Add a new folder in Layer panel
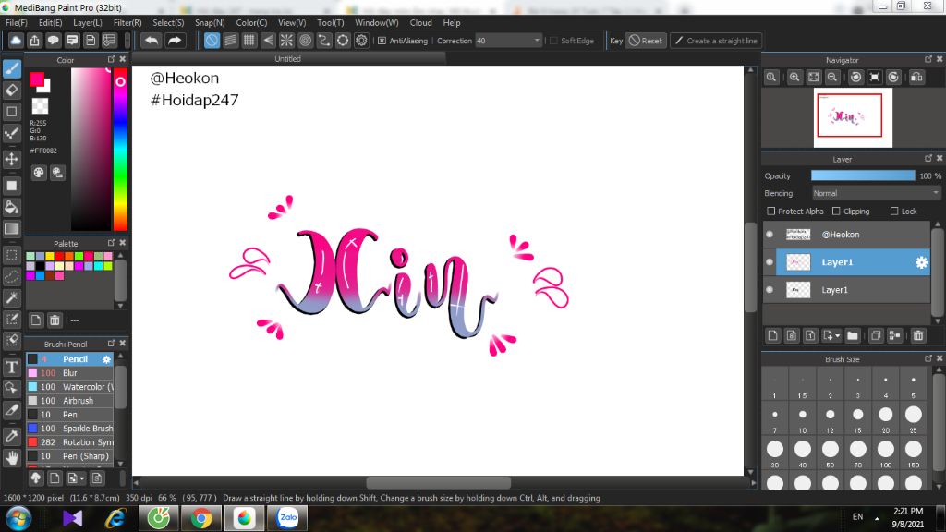 point(853,335)
